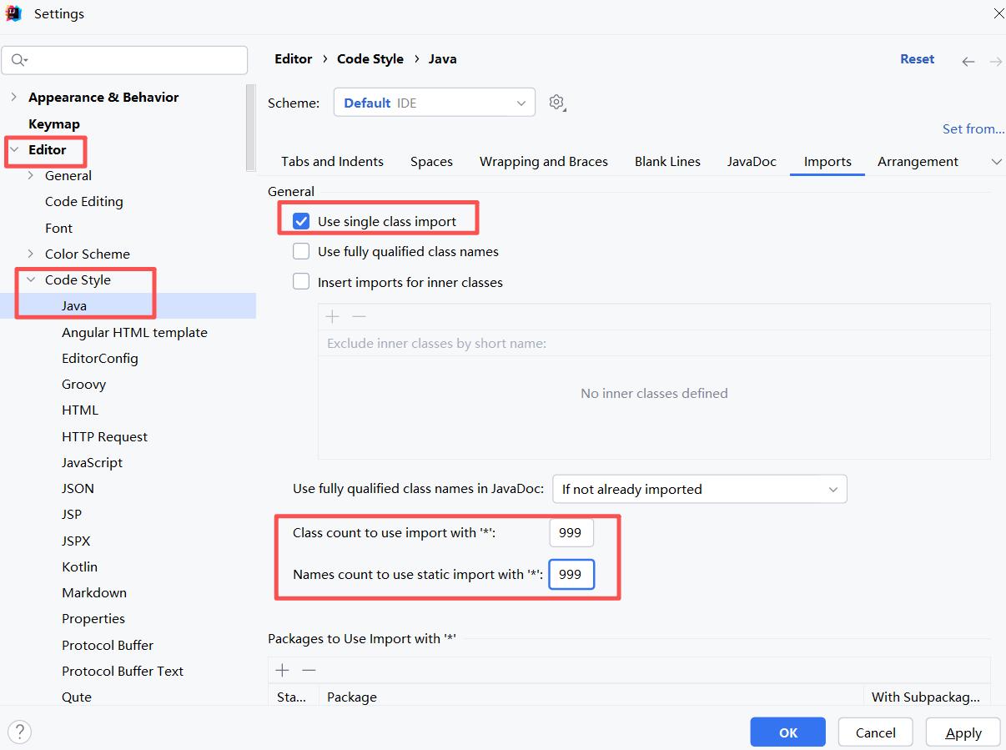This screenshot has height=750, width=1006.
Task: Switch to the JavaDoc tab
Action: pos(752,161)
